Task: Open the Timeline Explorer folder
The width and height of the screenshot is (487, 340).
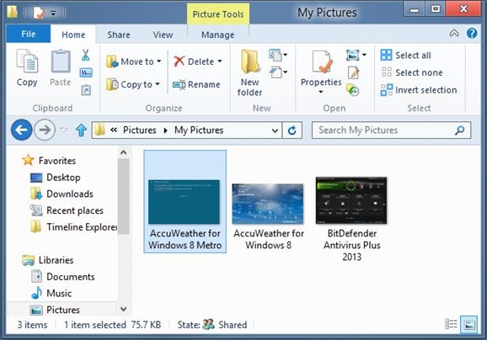Action: (x=73, y=227)
